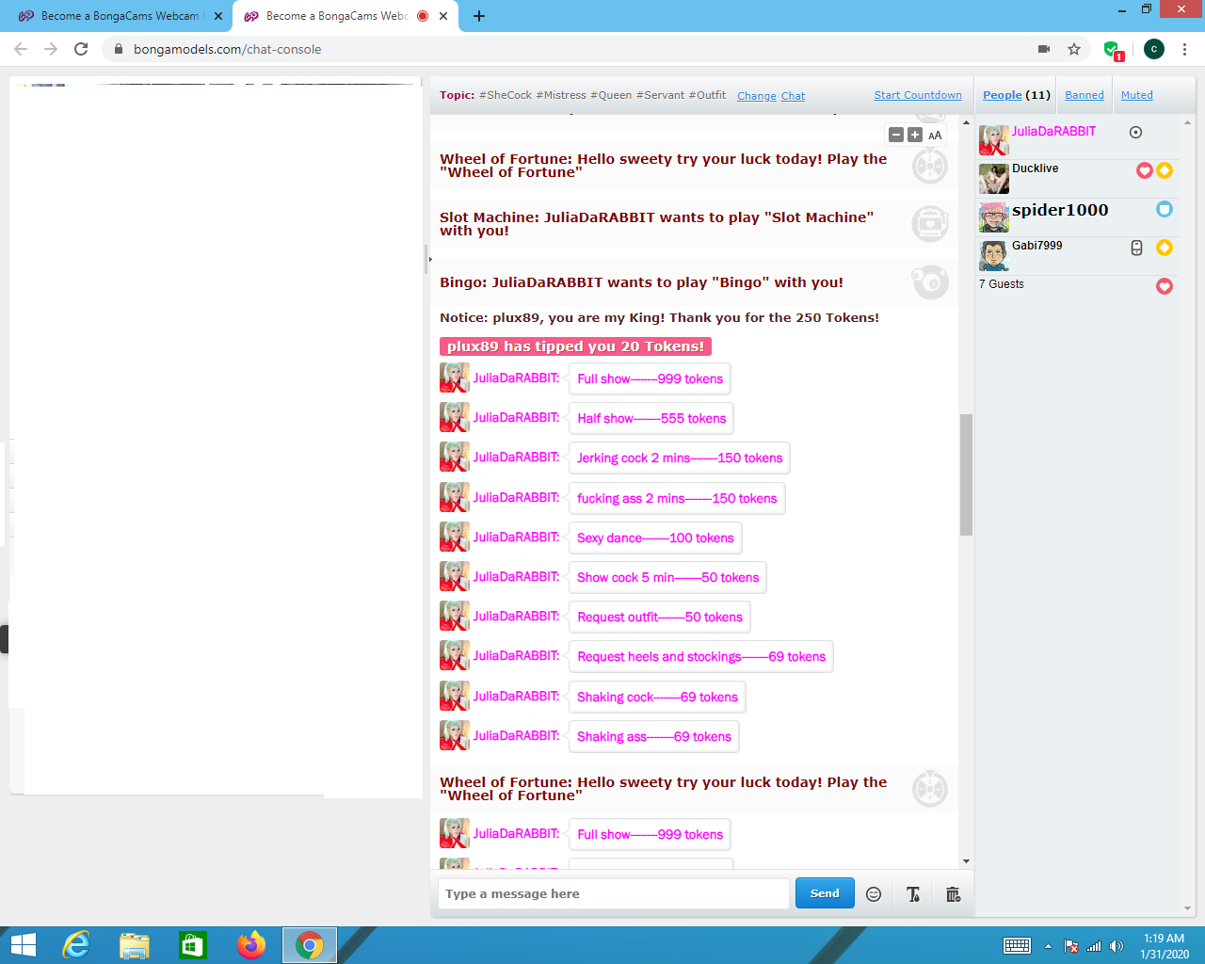The width and height of the screenshot is (1205, 964).
Task: Click the Wheel of Fortune game icon
Action: [x=929, y=166]
